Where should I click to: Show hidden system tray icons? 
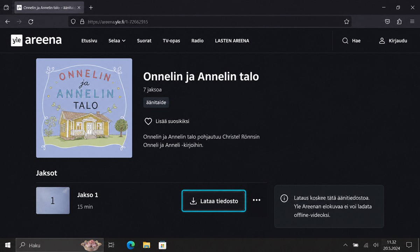345,245
